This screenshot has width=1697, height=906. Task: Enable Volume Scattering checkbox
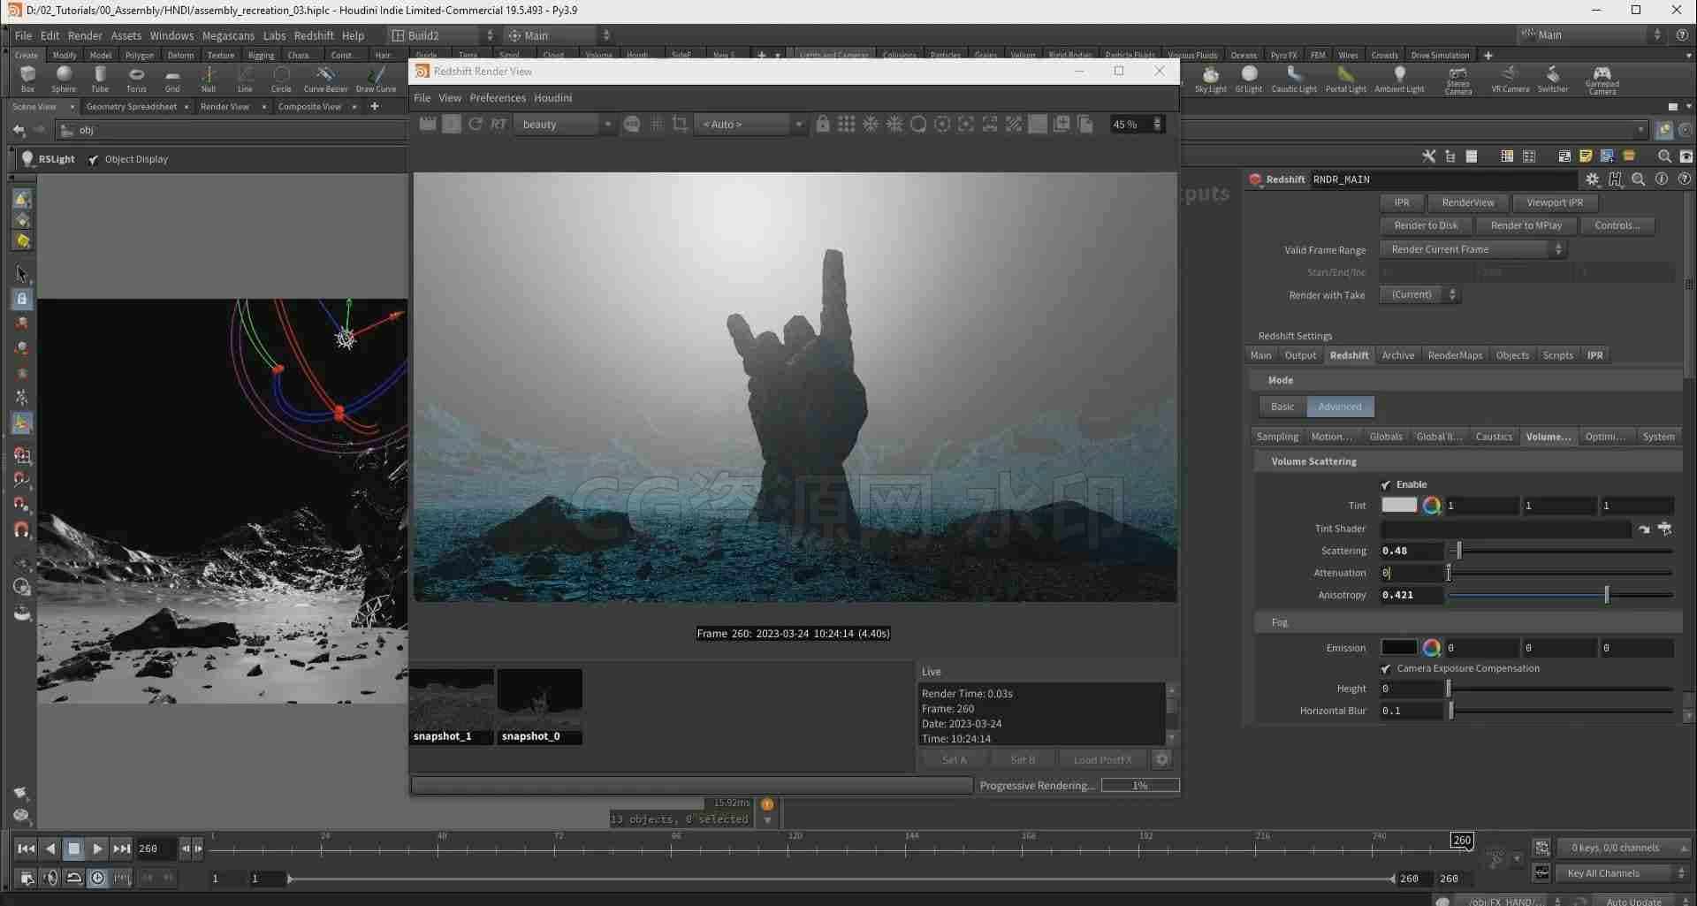point(1386,484)
